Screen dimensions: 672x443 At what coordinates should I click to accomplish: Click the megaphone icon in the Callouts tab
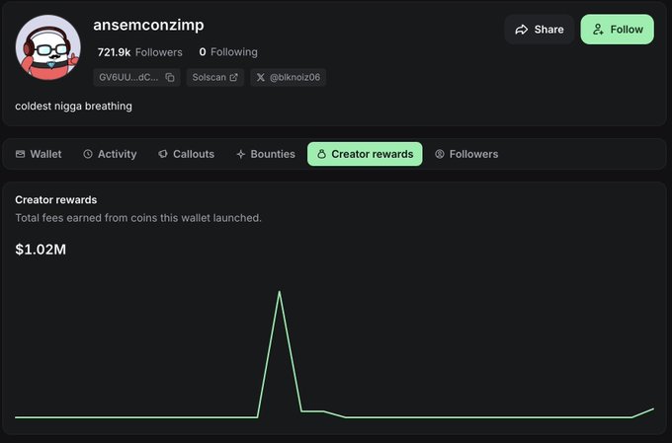tap(163, 154)
